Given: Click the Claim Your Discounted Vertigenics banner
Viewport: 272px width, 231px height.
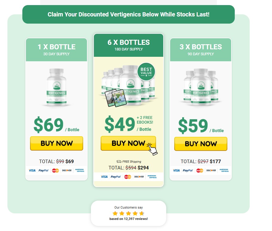Looking at the screenshot, I should pyautogui.click(x=128, y=14).
